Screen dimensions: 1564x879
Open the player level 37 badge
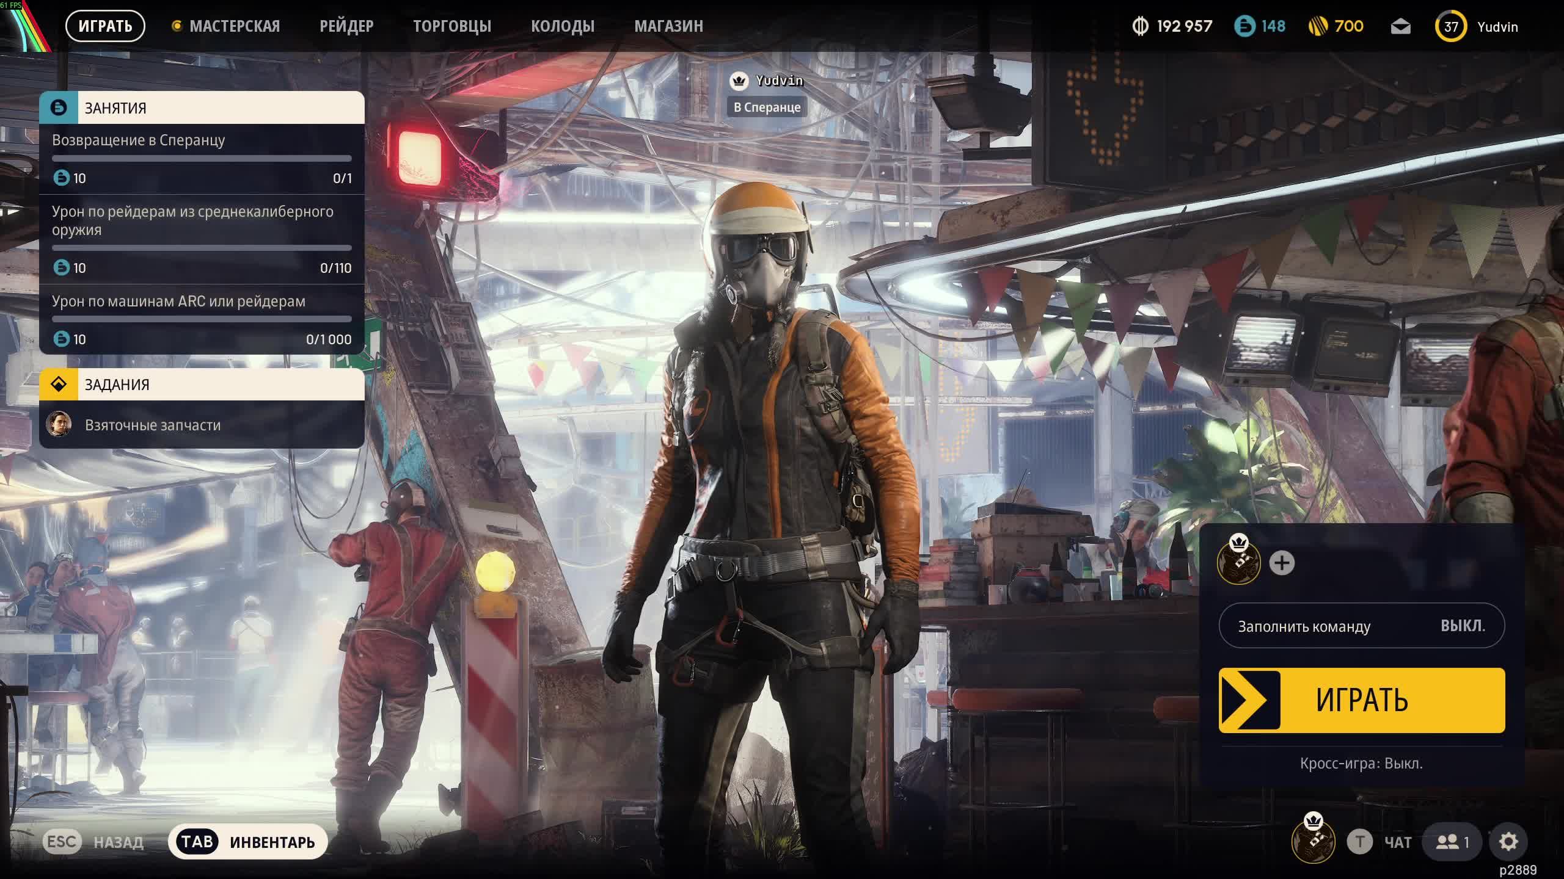1450,26
